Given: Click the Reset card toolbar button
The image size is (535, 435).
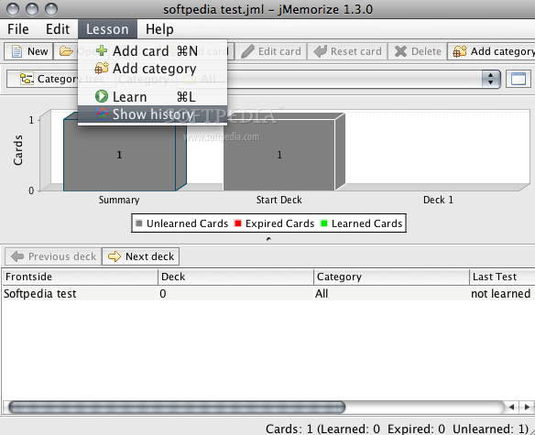Looking at the screenshot, I should point(347,51).
